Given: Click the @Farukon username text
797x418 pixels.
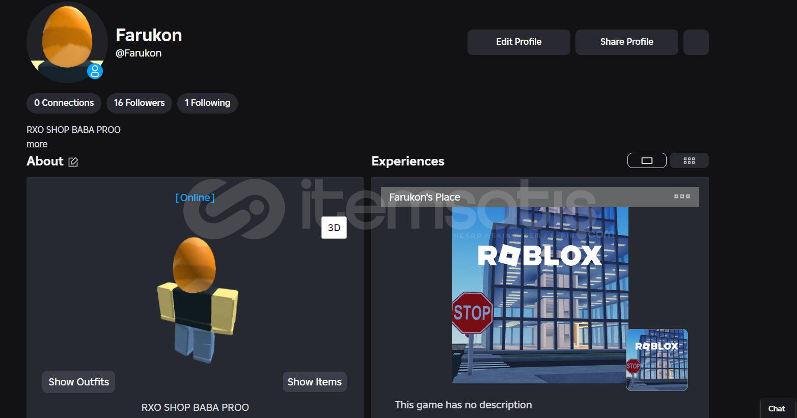Looking at the screenshot, I should click(x=139, y=53).
